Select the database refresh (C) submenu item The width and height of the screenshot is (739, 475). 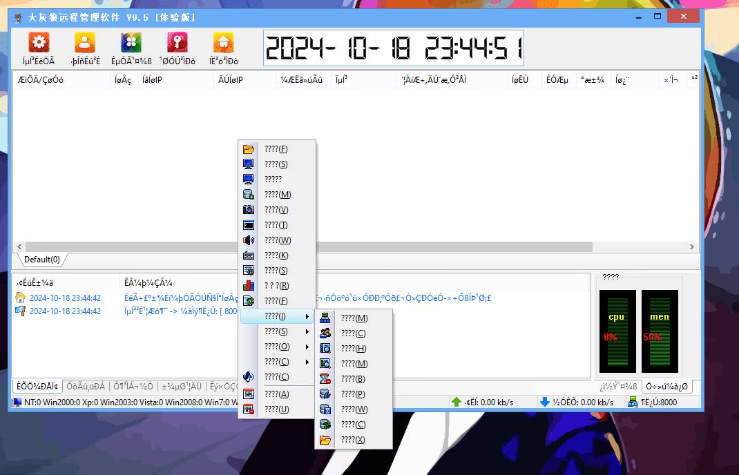tap(354, 425)
